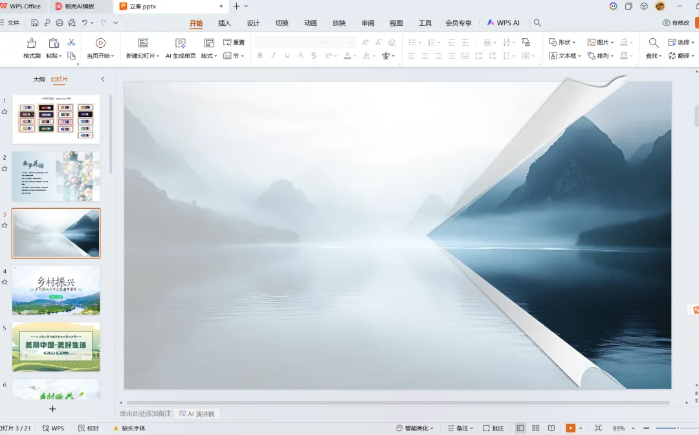Click the Reset (重置) slide button
This screenshot has width=699, height=435.
point(234,42)
